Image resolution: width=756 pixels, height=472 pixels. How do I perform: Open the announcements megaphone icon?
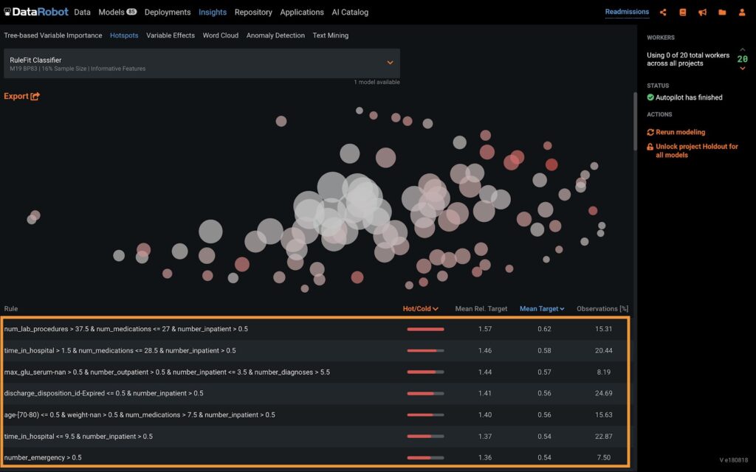(703, 13)
